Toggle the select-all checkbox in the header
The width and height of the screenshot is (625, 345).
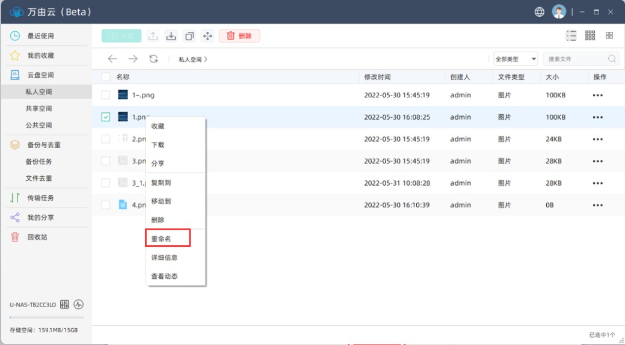(x=106, y=77)
